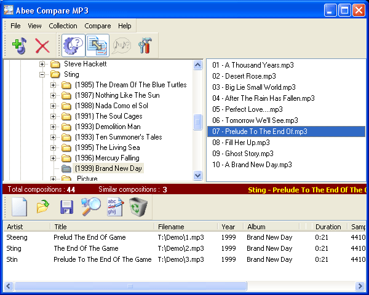Image resolution: width=369 pixels, height=295 pixels.
Task: Expand The Dream Of The Blue Turtles node
Action: pos(53,85)
